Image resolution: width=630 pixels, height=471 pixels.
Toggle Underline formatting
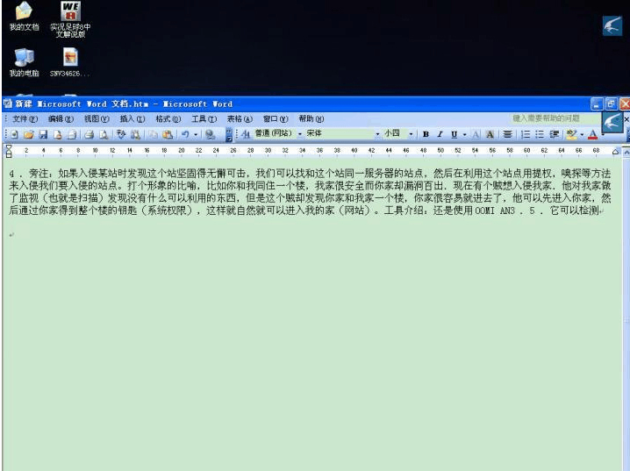point(454,134)
